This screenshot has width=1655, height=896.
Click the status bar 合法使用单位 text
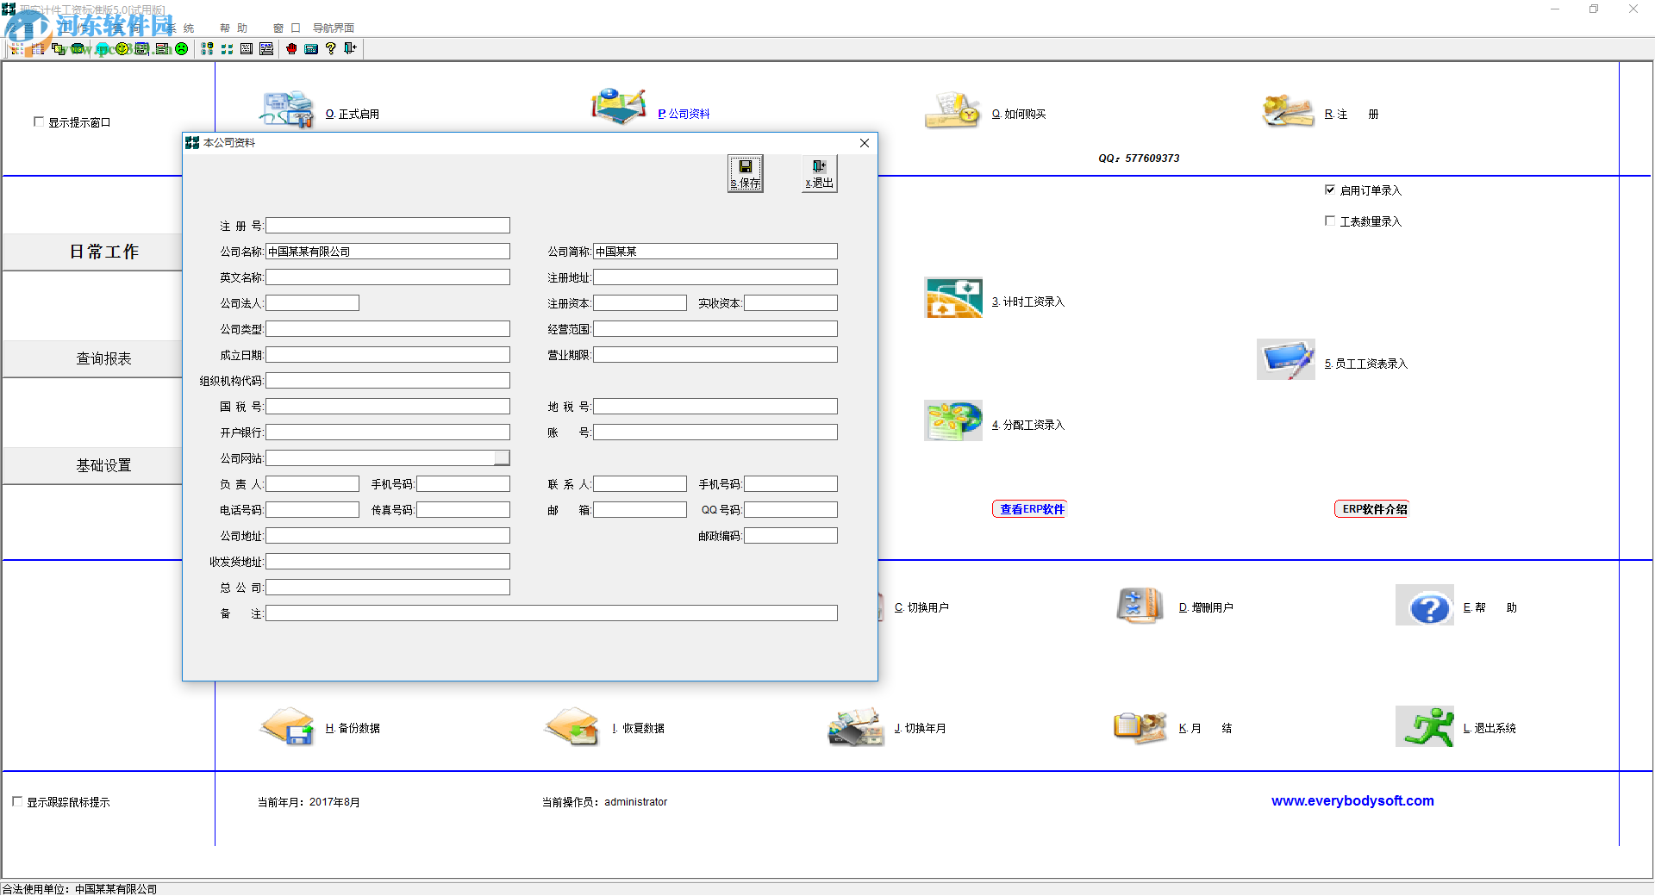point(79,888)
